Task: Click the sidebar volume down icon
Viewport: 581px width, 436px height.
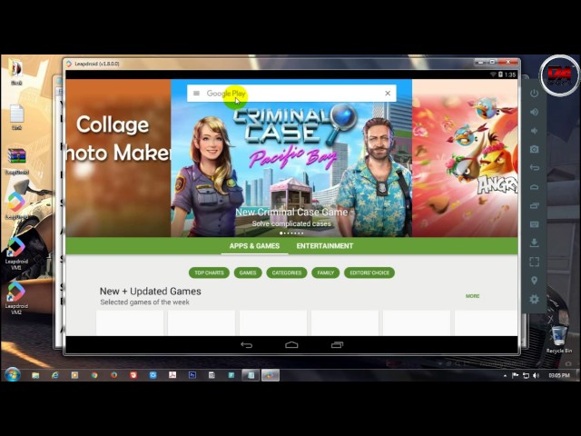Action: click(534, 131)
